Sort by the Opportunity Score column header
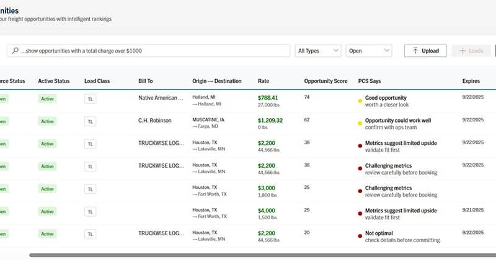This screenshot has height=265, width=496. pyautogui.click(x=326, y=81)
